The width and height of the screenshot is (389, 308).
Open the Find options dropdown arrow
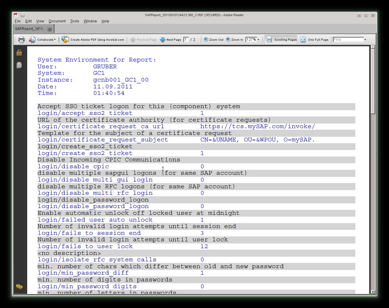coord(365,39)
